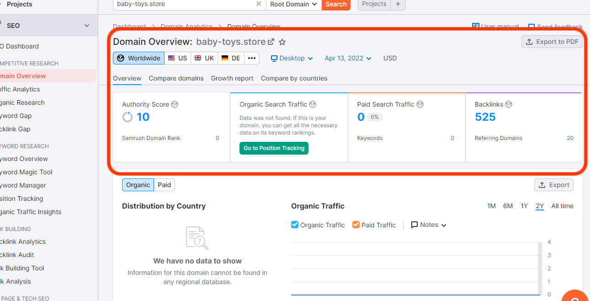Screen dimensions: 590x301
Task: Show more country databases with ellipsis button
Action: coord(252,58)
